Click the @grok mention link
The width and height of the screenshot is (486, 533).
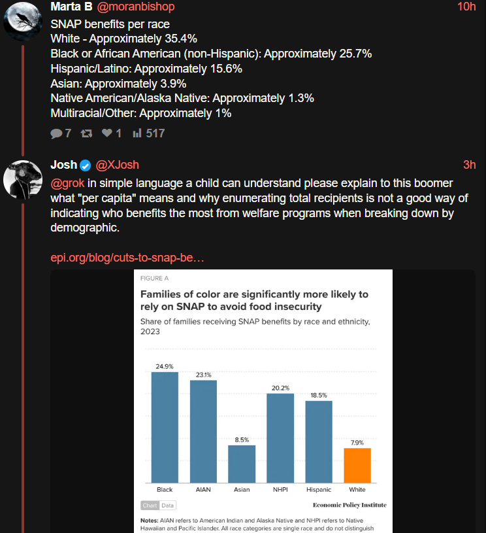(68, 182)
